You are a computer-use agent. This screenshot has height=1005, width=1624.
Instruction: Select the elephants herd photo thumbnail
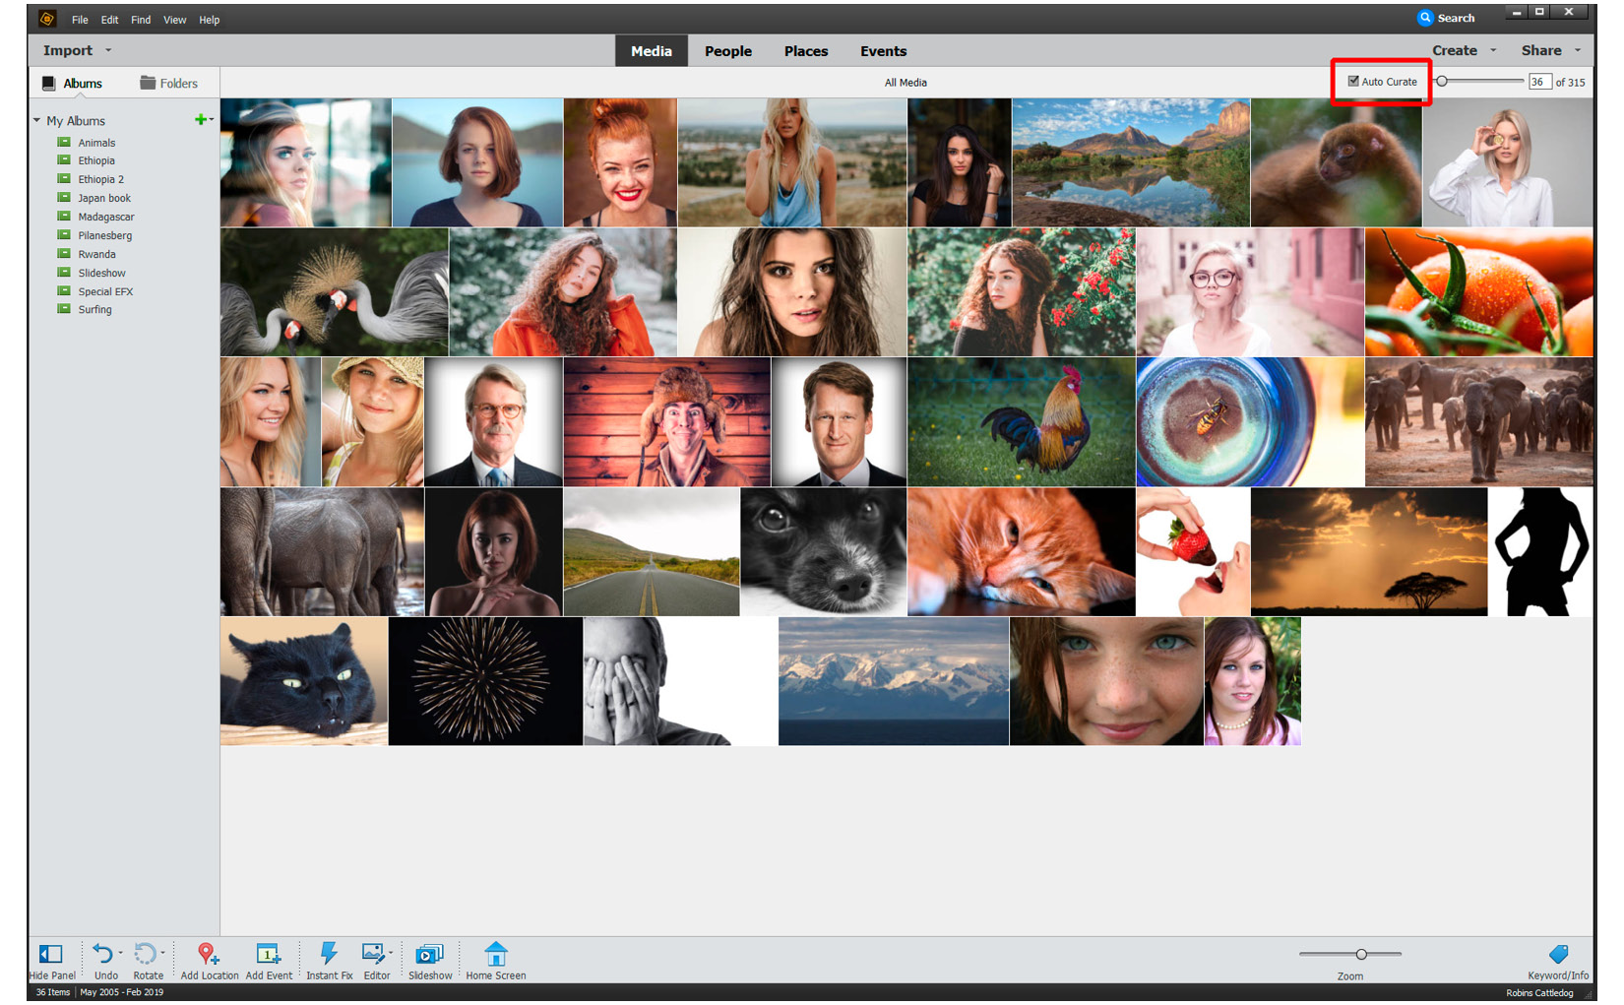pyautogui.click(x=1478, y=422)
